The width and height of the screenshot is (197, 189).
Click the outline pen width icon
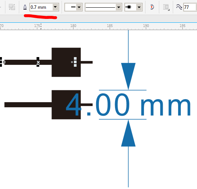25,7
